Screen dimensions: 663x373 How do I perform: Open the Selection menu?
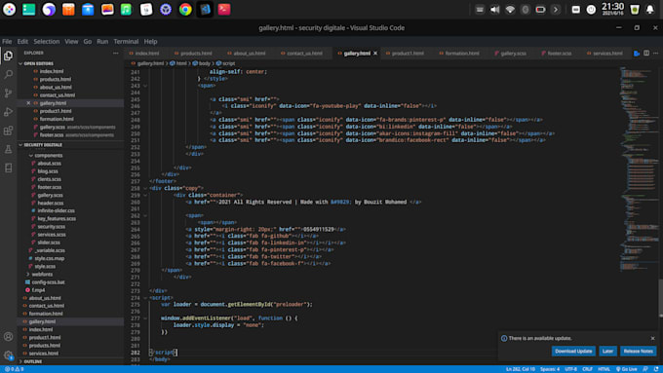tap(47, 42)
